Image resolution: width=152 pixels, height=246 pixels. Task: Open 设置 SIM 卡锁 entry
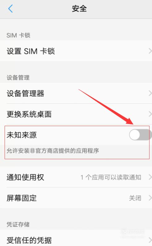click(x=76, y=51)
